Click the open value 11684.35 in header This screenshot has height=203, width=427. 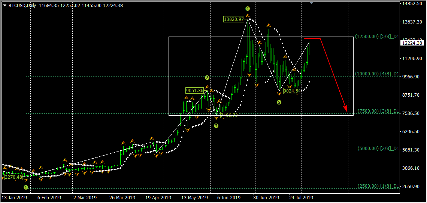coord(49,6)
